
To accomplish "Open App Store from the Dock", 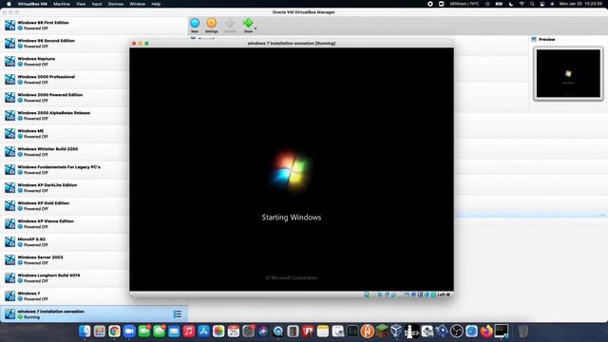I will click(x=203, y=332).
